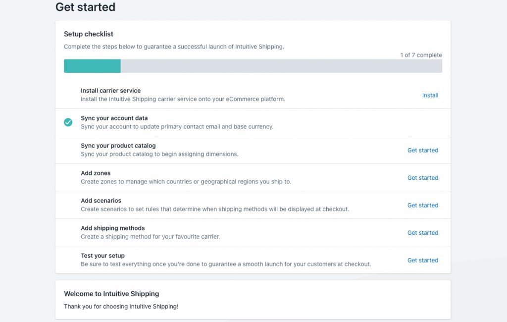Click the description 'Install the Intuitive Shipping carrier service'
The image size is (507, 322).
point(183,99)
